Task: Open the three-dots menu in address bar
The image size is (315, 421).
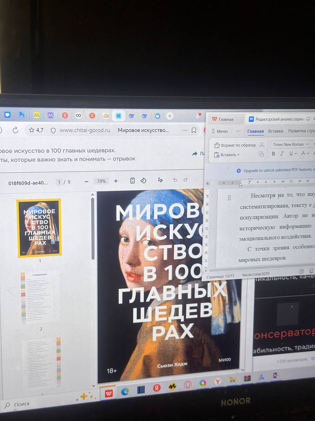Action: coord(185,130)
